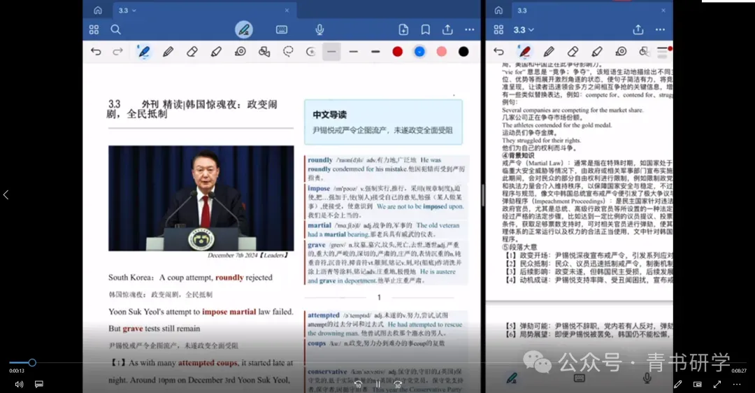Close the 3.3 tab in right window
The image size is (755, 393).
pos(663,10)
